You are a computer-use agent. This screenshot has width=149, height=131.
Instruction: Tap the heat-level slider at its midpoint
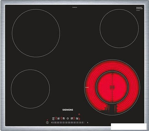[x=69, y=122]
